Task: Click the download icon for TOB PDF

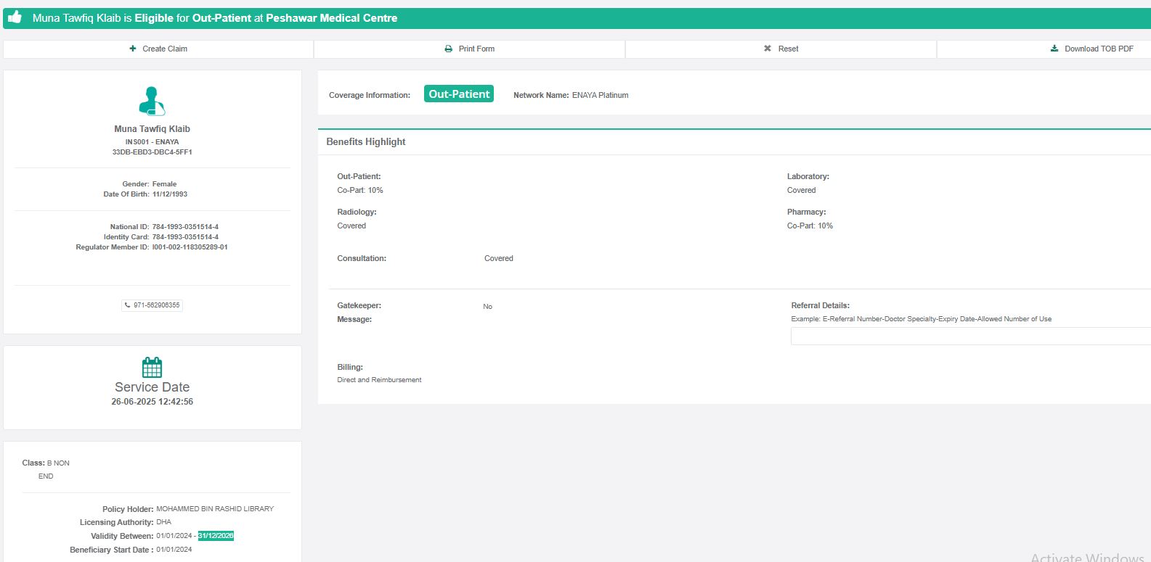Action: 1054,49
